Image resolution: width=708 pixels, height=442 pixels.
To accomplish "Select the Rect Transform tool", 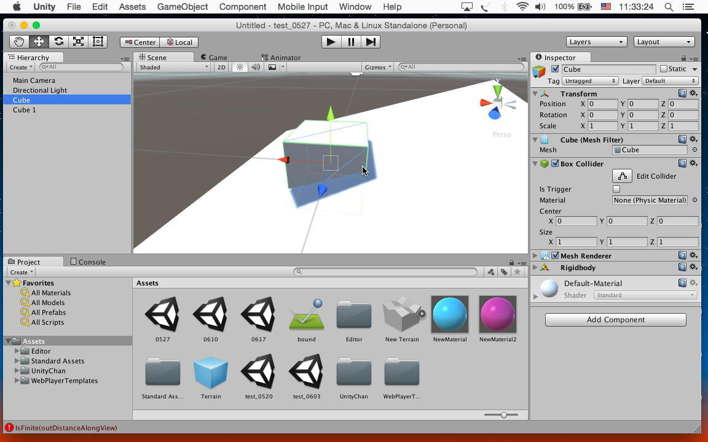I will 98,42.
